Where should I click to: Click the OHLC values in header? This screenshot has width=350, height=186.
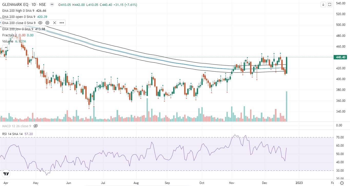[98, 5]
